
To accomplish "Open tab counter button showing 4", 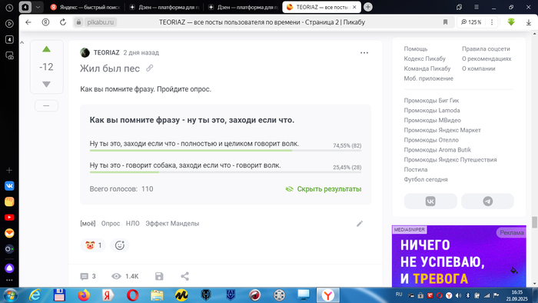I will click(25, 7).
